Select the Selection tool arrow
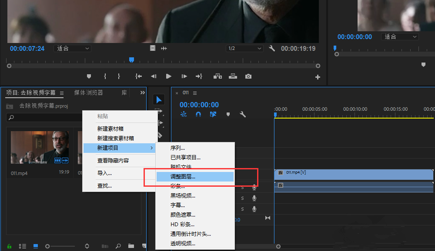435x251 pixels. (158, 99)
